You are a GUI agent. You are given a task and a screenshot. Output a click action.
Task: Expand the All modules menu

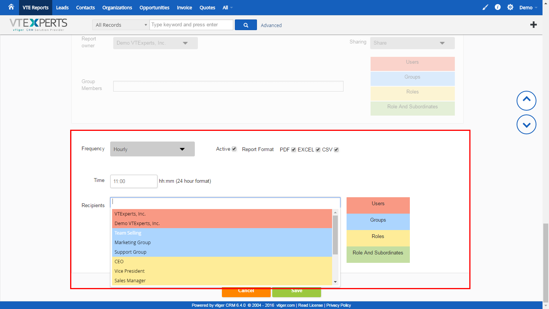228,8
